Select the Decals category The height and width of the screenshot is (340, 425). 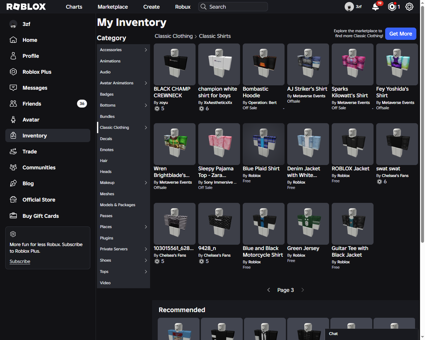[124, 139]
